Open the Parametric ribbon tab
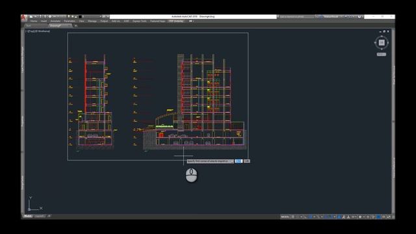This screenshot has height=234, width=416. coord(70,21)
